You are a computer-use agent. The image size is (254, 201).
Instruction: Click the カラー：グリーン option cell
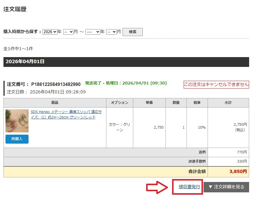click(x=119, y=127)
